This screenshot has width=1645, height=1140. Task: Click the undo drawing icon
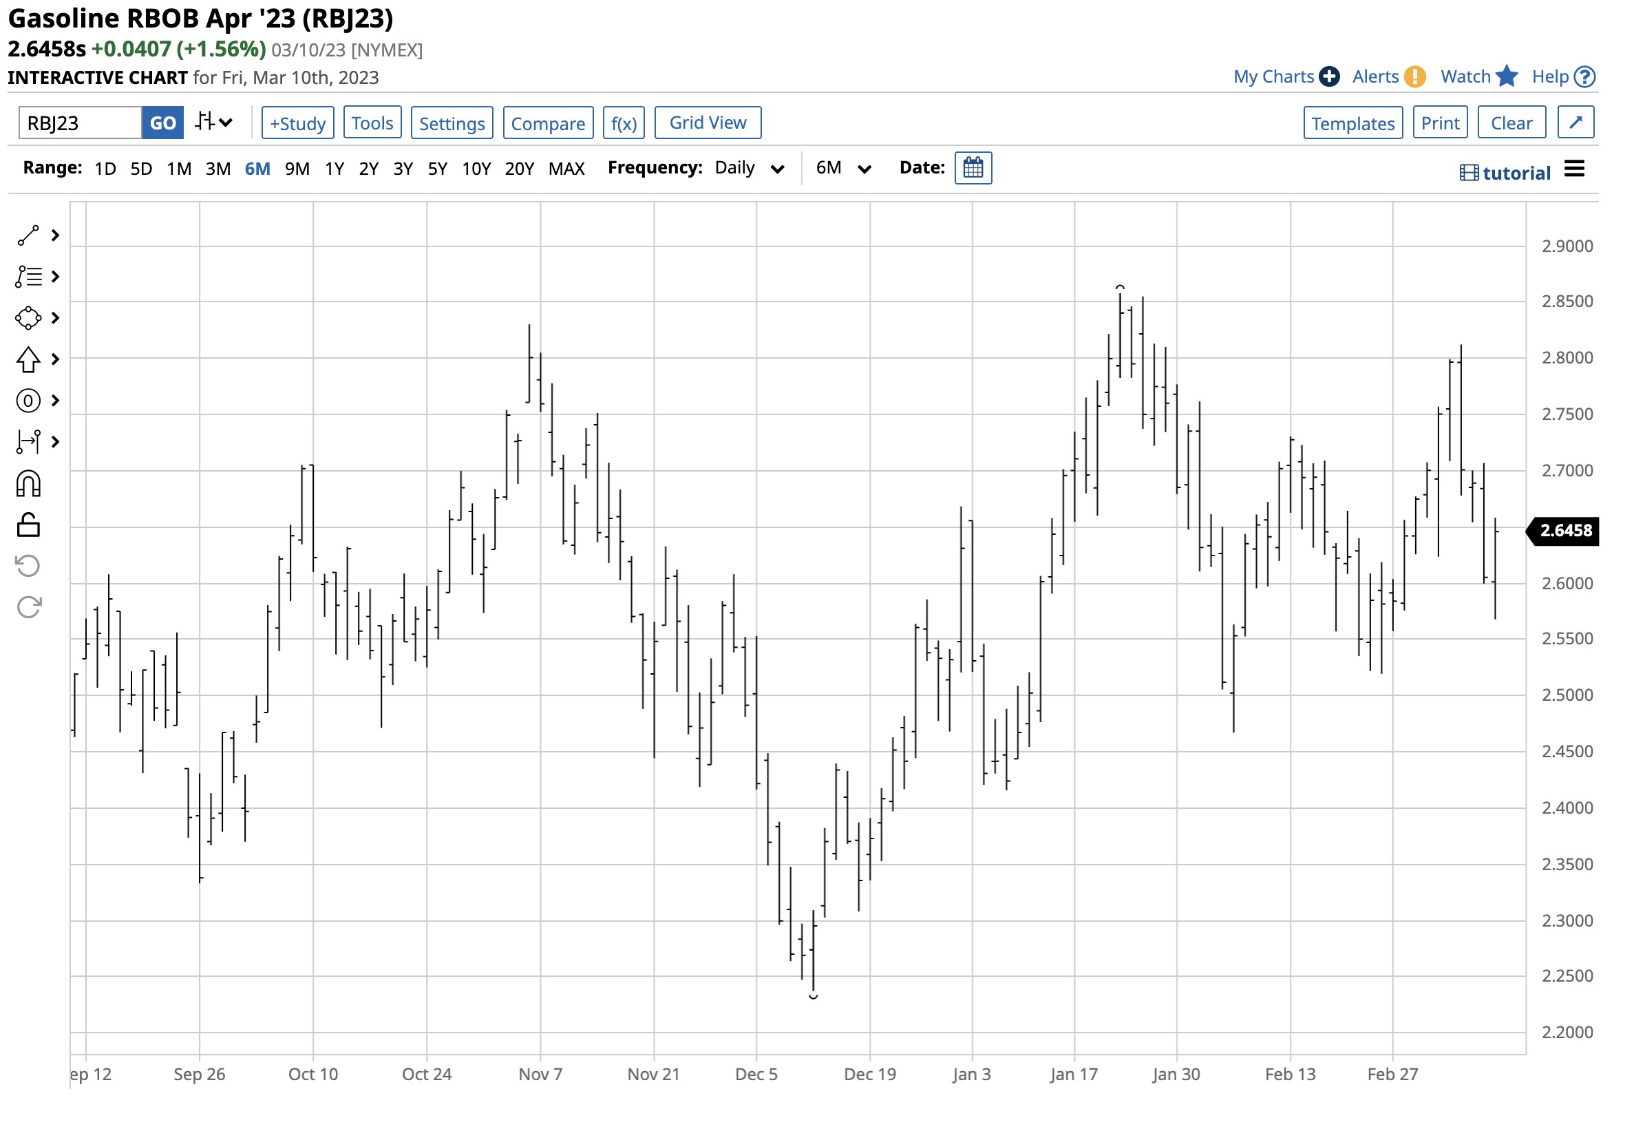28,566
